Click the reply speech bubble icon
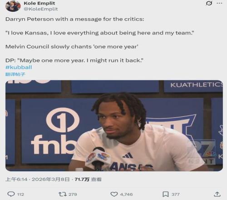This screenshot has height=200, width=227. point(11,194)
